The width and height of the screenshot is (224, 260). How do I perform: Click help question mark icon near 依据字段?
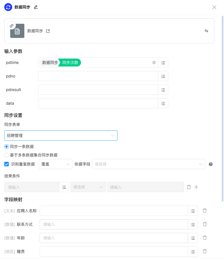click(x=211, y=164)
